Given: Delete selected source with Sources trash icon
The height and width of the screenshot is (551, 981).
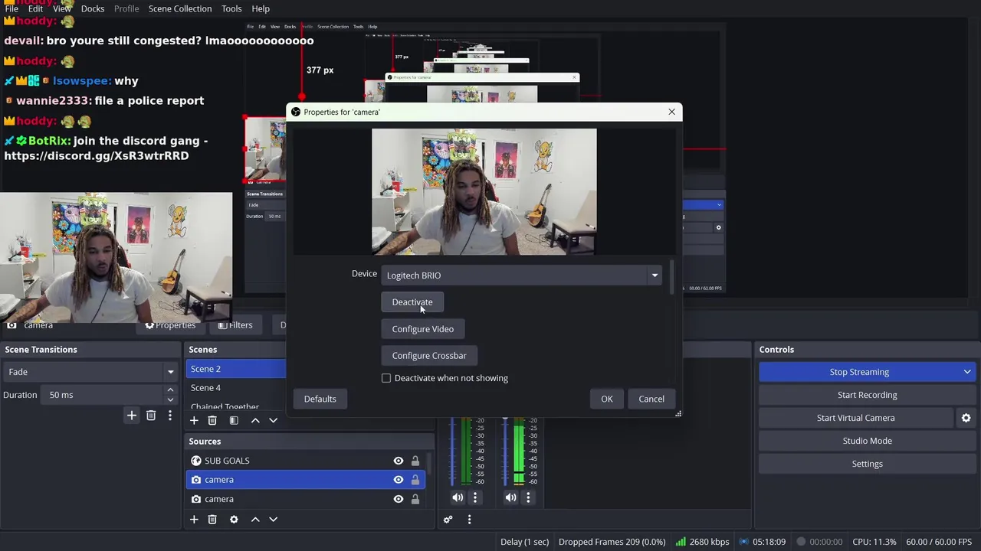Looking at the screenshot, I should [x=212, y=519].
